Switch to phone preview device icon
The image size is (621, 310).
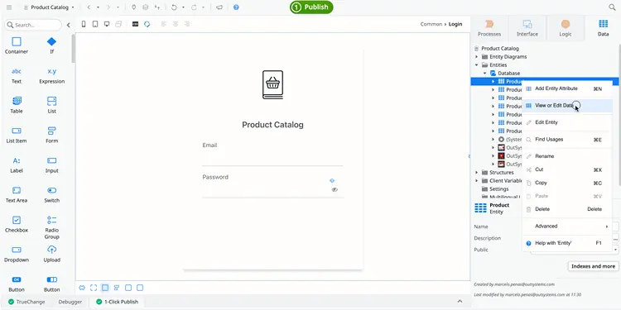point(84,24)
